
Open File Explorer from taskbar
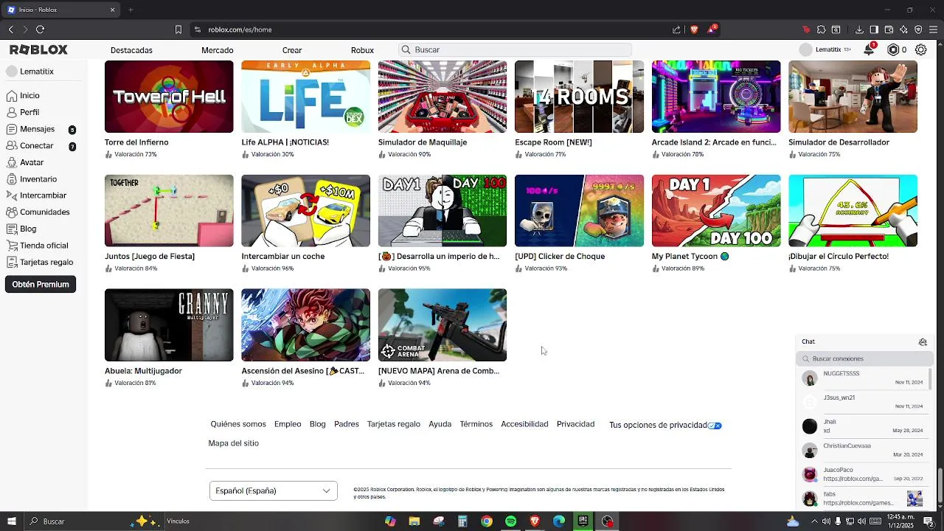[414, 521]
